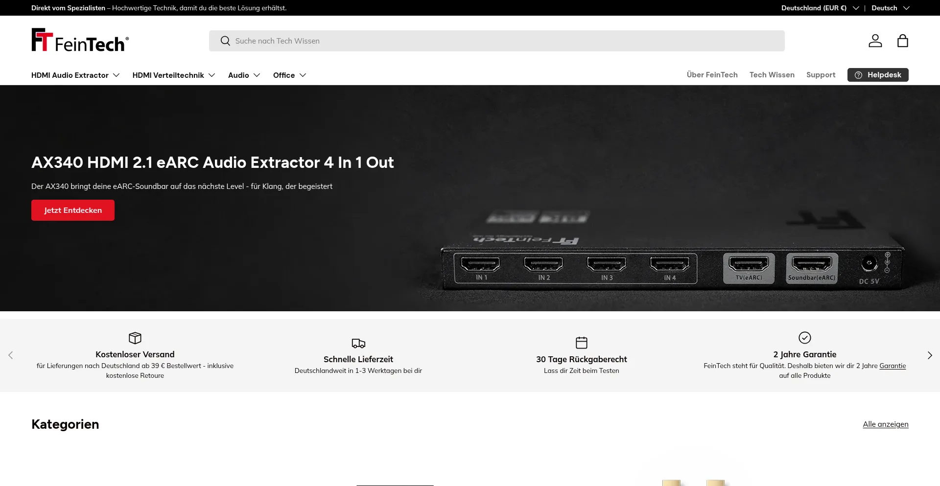Click the Jetzt Entdecken button
Viewport: 940px width, 486px height.
73,210
